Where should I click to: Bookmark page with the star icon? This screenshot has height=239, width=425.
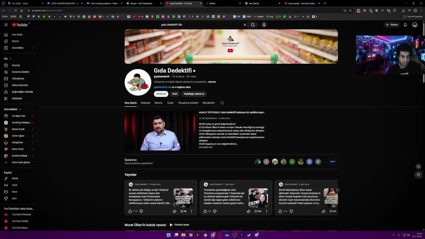coord(350,10)
